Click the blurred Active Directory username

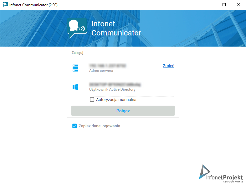coord(115,85)
